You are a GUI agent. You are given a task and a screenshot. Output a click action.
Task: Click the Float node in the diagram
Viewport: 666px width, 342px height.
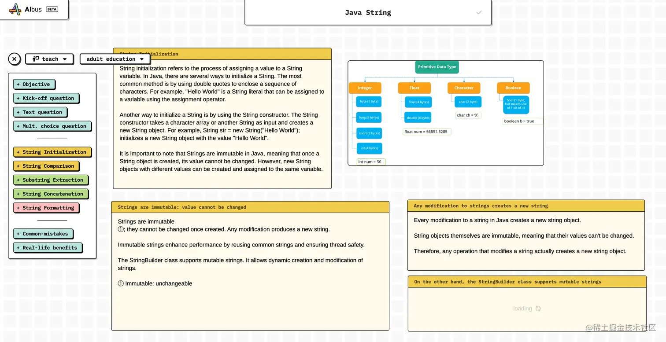coord(414,88)
